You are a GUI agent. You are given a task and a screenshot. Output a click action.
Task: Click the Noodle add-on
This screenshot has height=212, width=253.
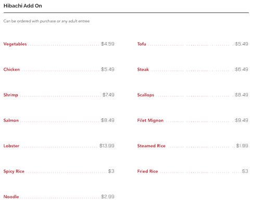coord(11,196)
